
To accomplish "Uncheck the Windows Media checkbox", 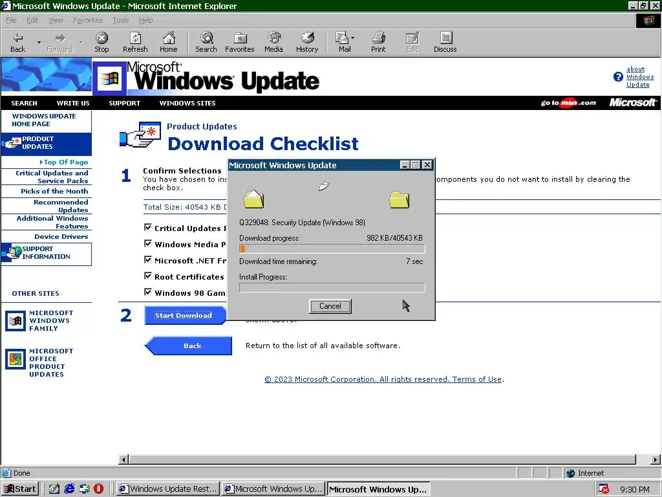I will pyautogui.click(x=148, y=243).
